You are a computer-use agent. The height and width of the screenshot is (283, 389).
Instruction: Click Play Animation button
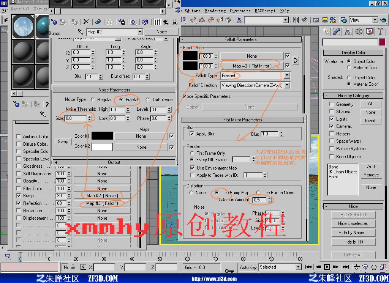[x=327, y=267]
